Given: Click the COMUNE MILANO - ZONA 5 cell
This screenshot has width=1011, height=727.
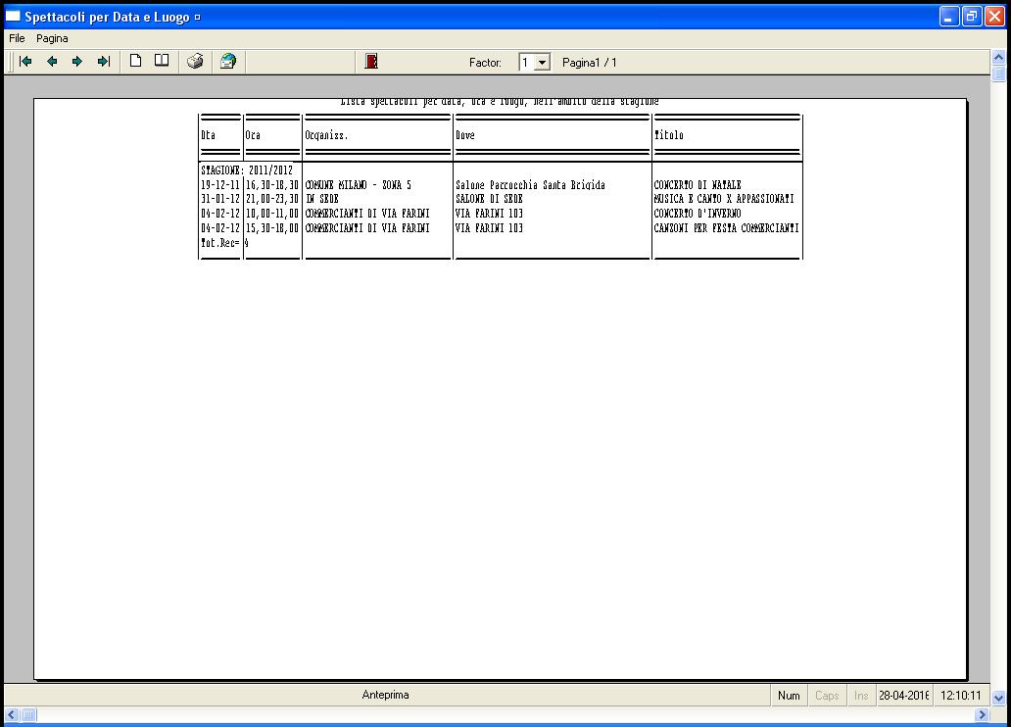Looking at the screenshot, I should point(358,185).
